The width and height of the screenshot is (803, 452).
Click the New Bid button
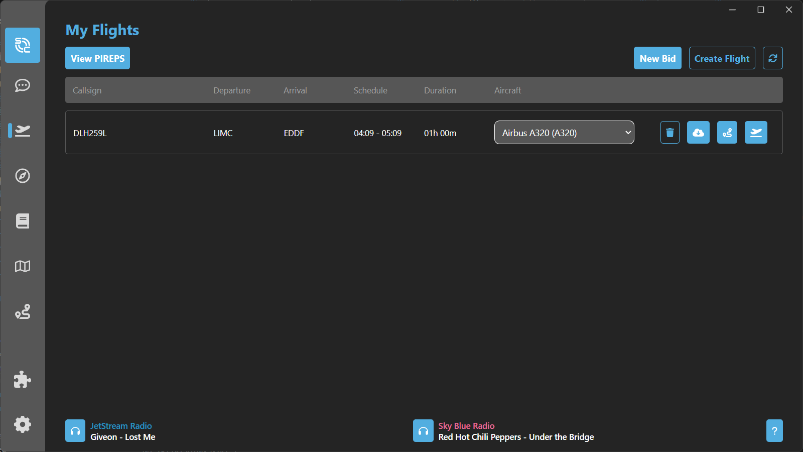pyautogui.click(x=657, y=58)
